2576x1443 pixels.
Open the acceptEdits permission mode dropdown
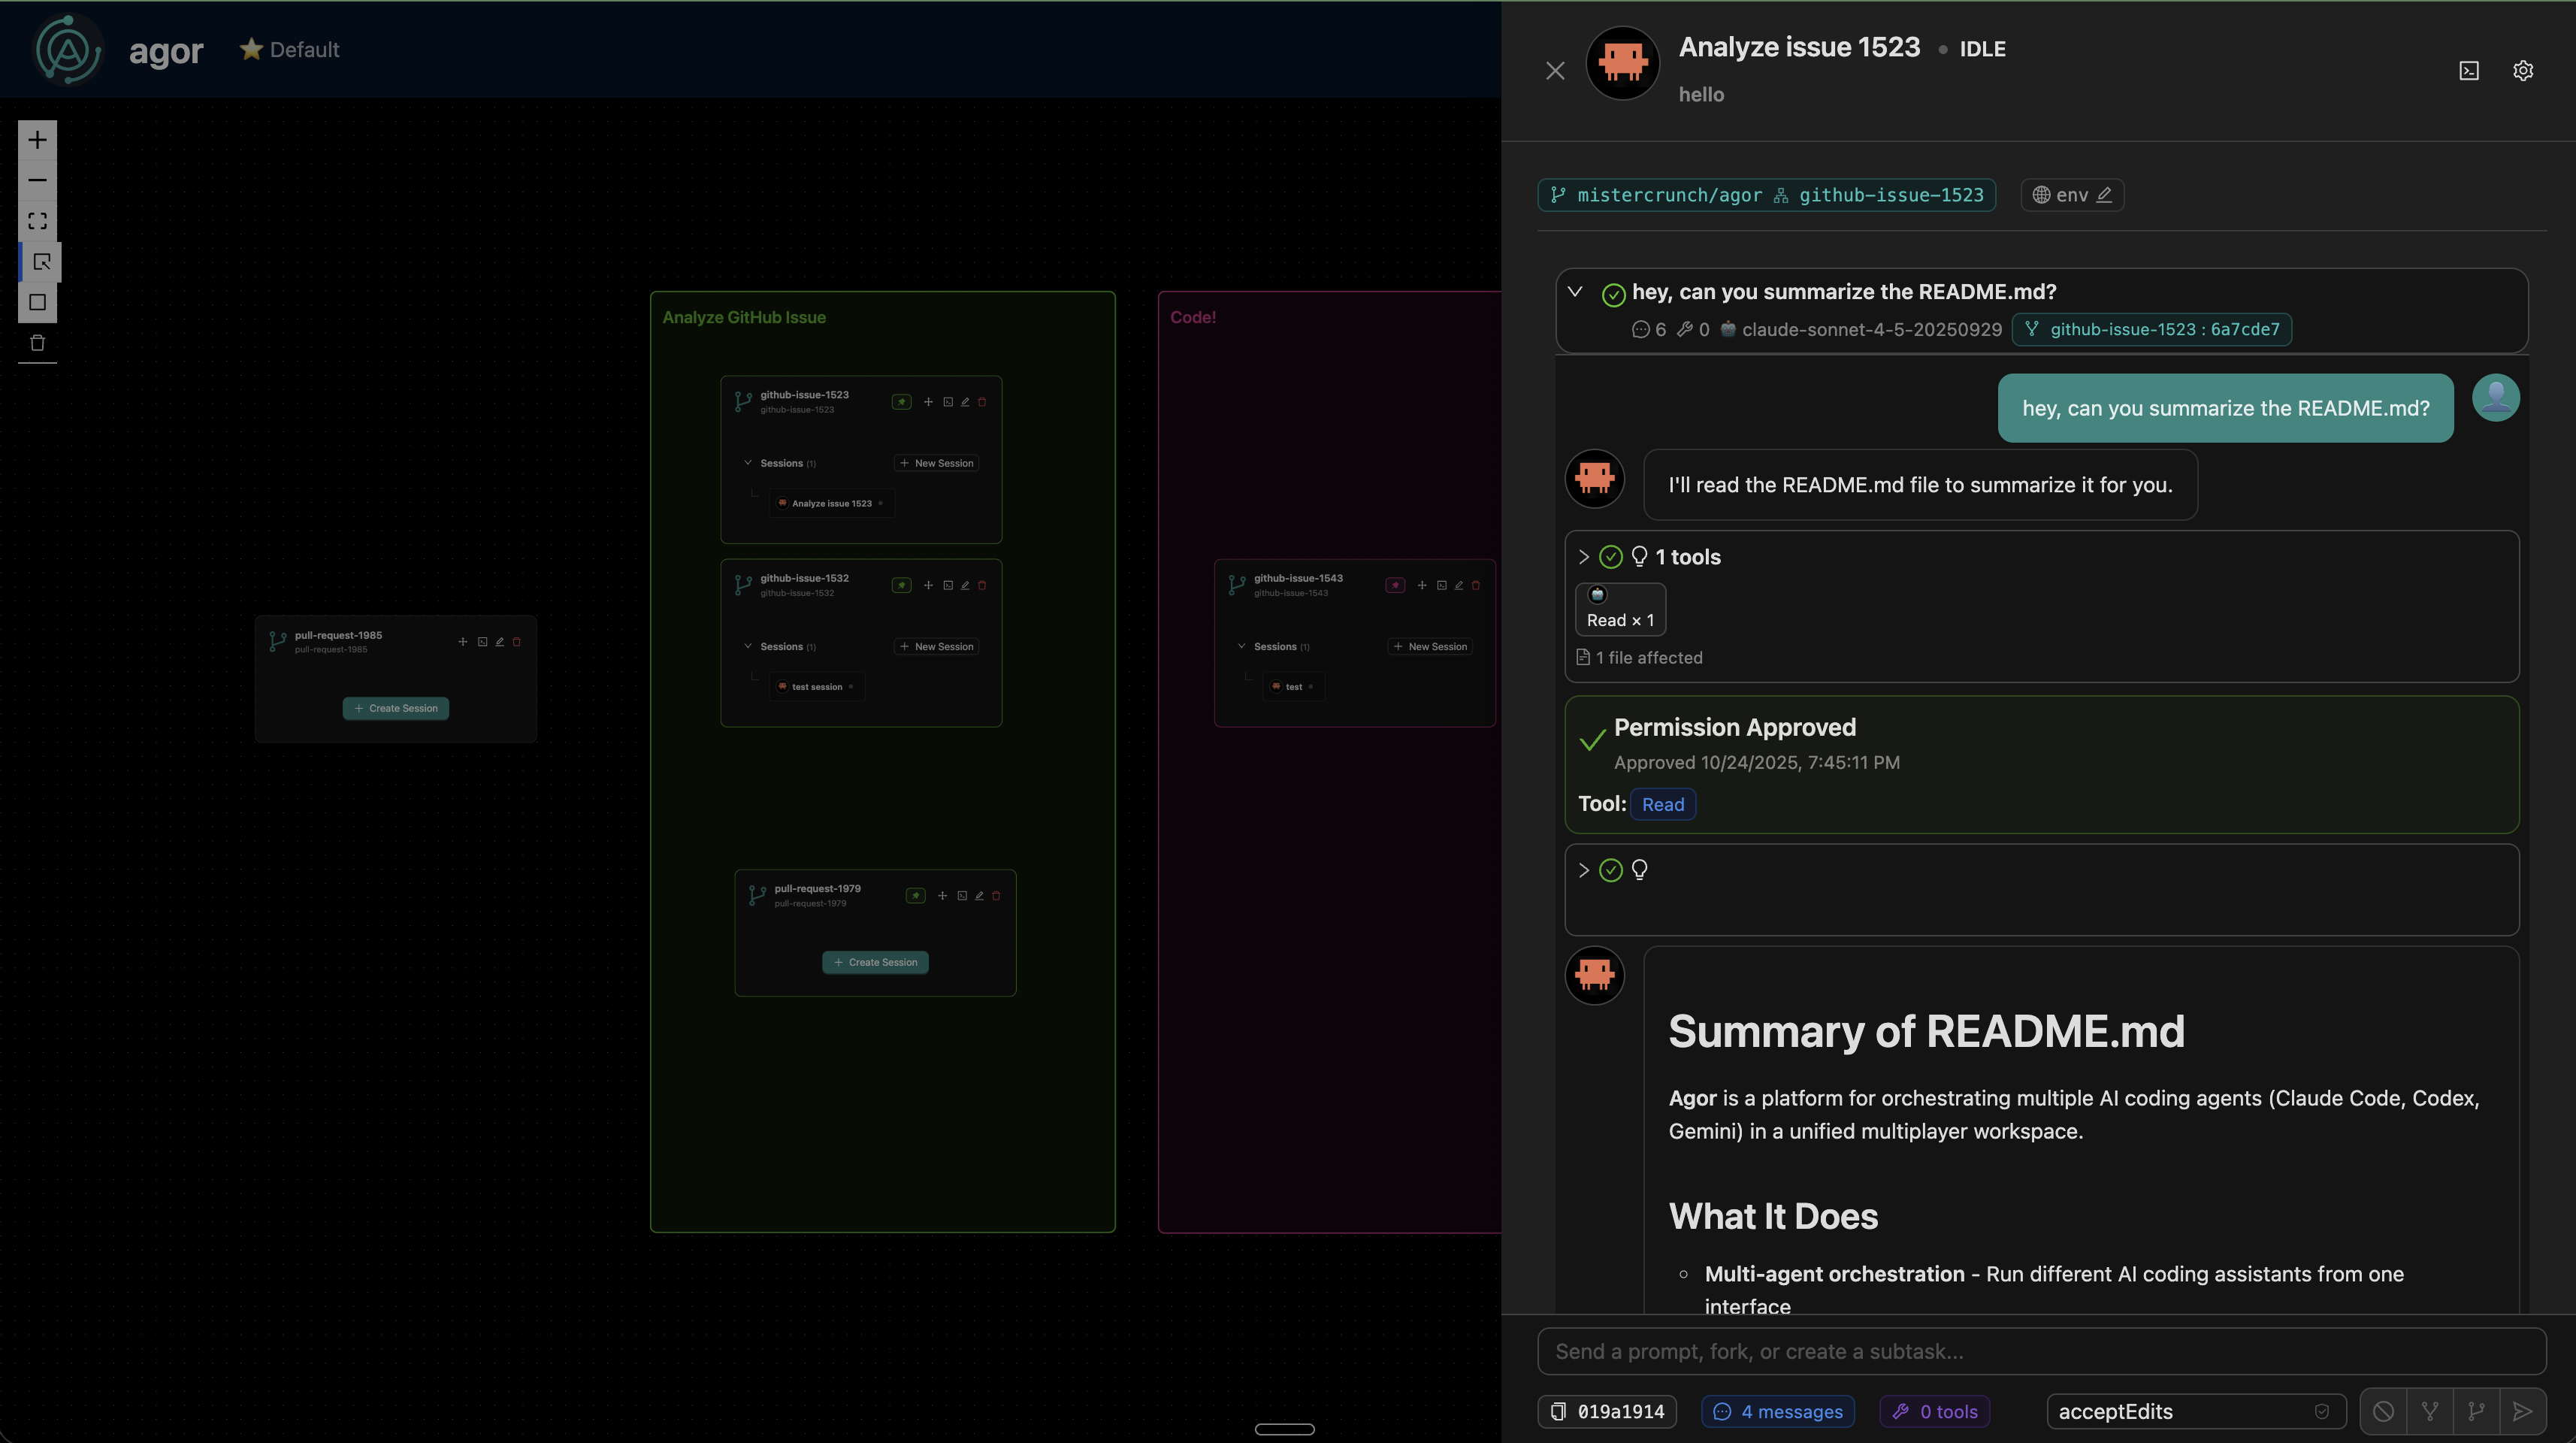tap(2195, 1411)
